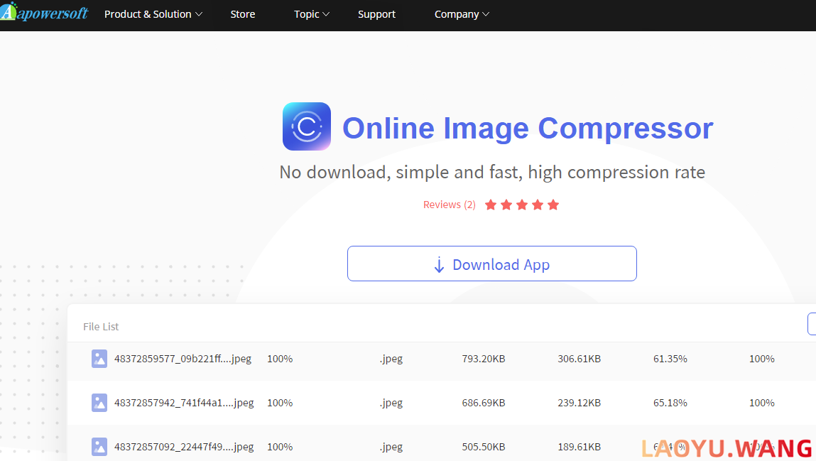The height and width of the screenshot is (461, 816).
Task: Click the third review star
Action: pos(522,205)
